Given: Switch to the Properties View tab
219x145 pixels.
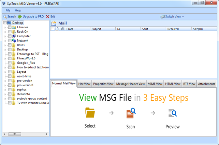Looking at the screenshot, I should (x=103, y=84).
